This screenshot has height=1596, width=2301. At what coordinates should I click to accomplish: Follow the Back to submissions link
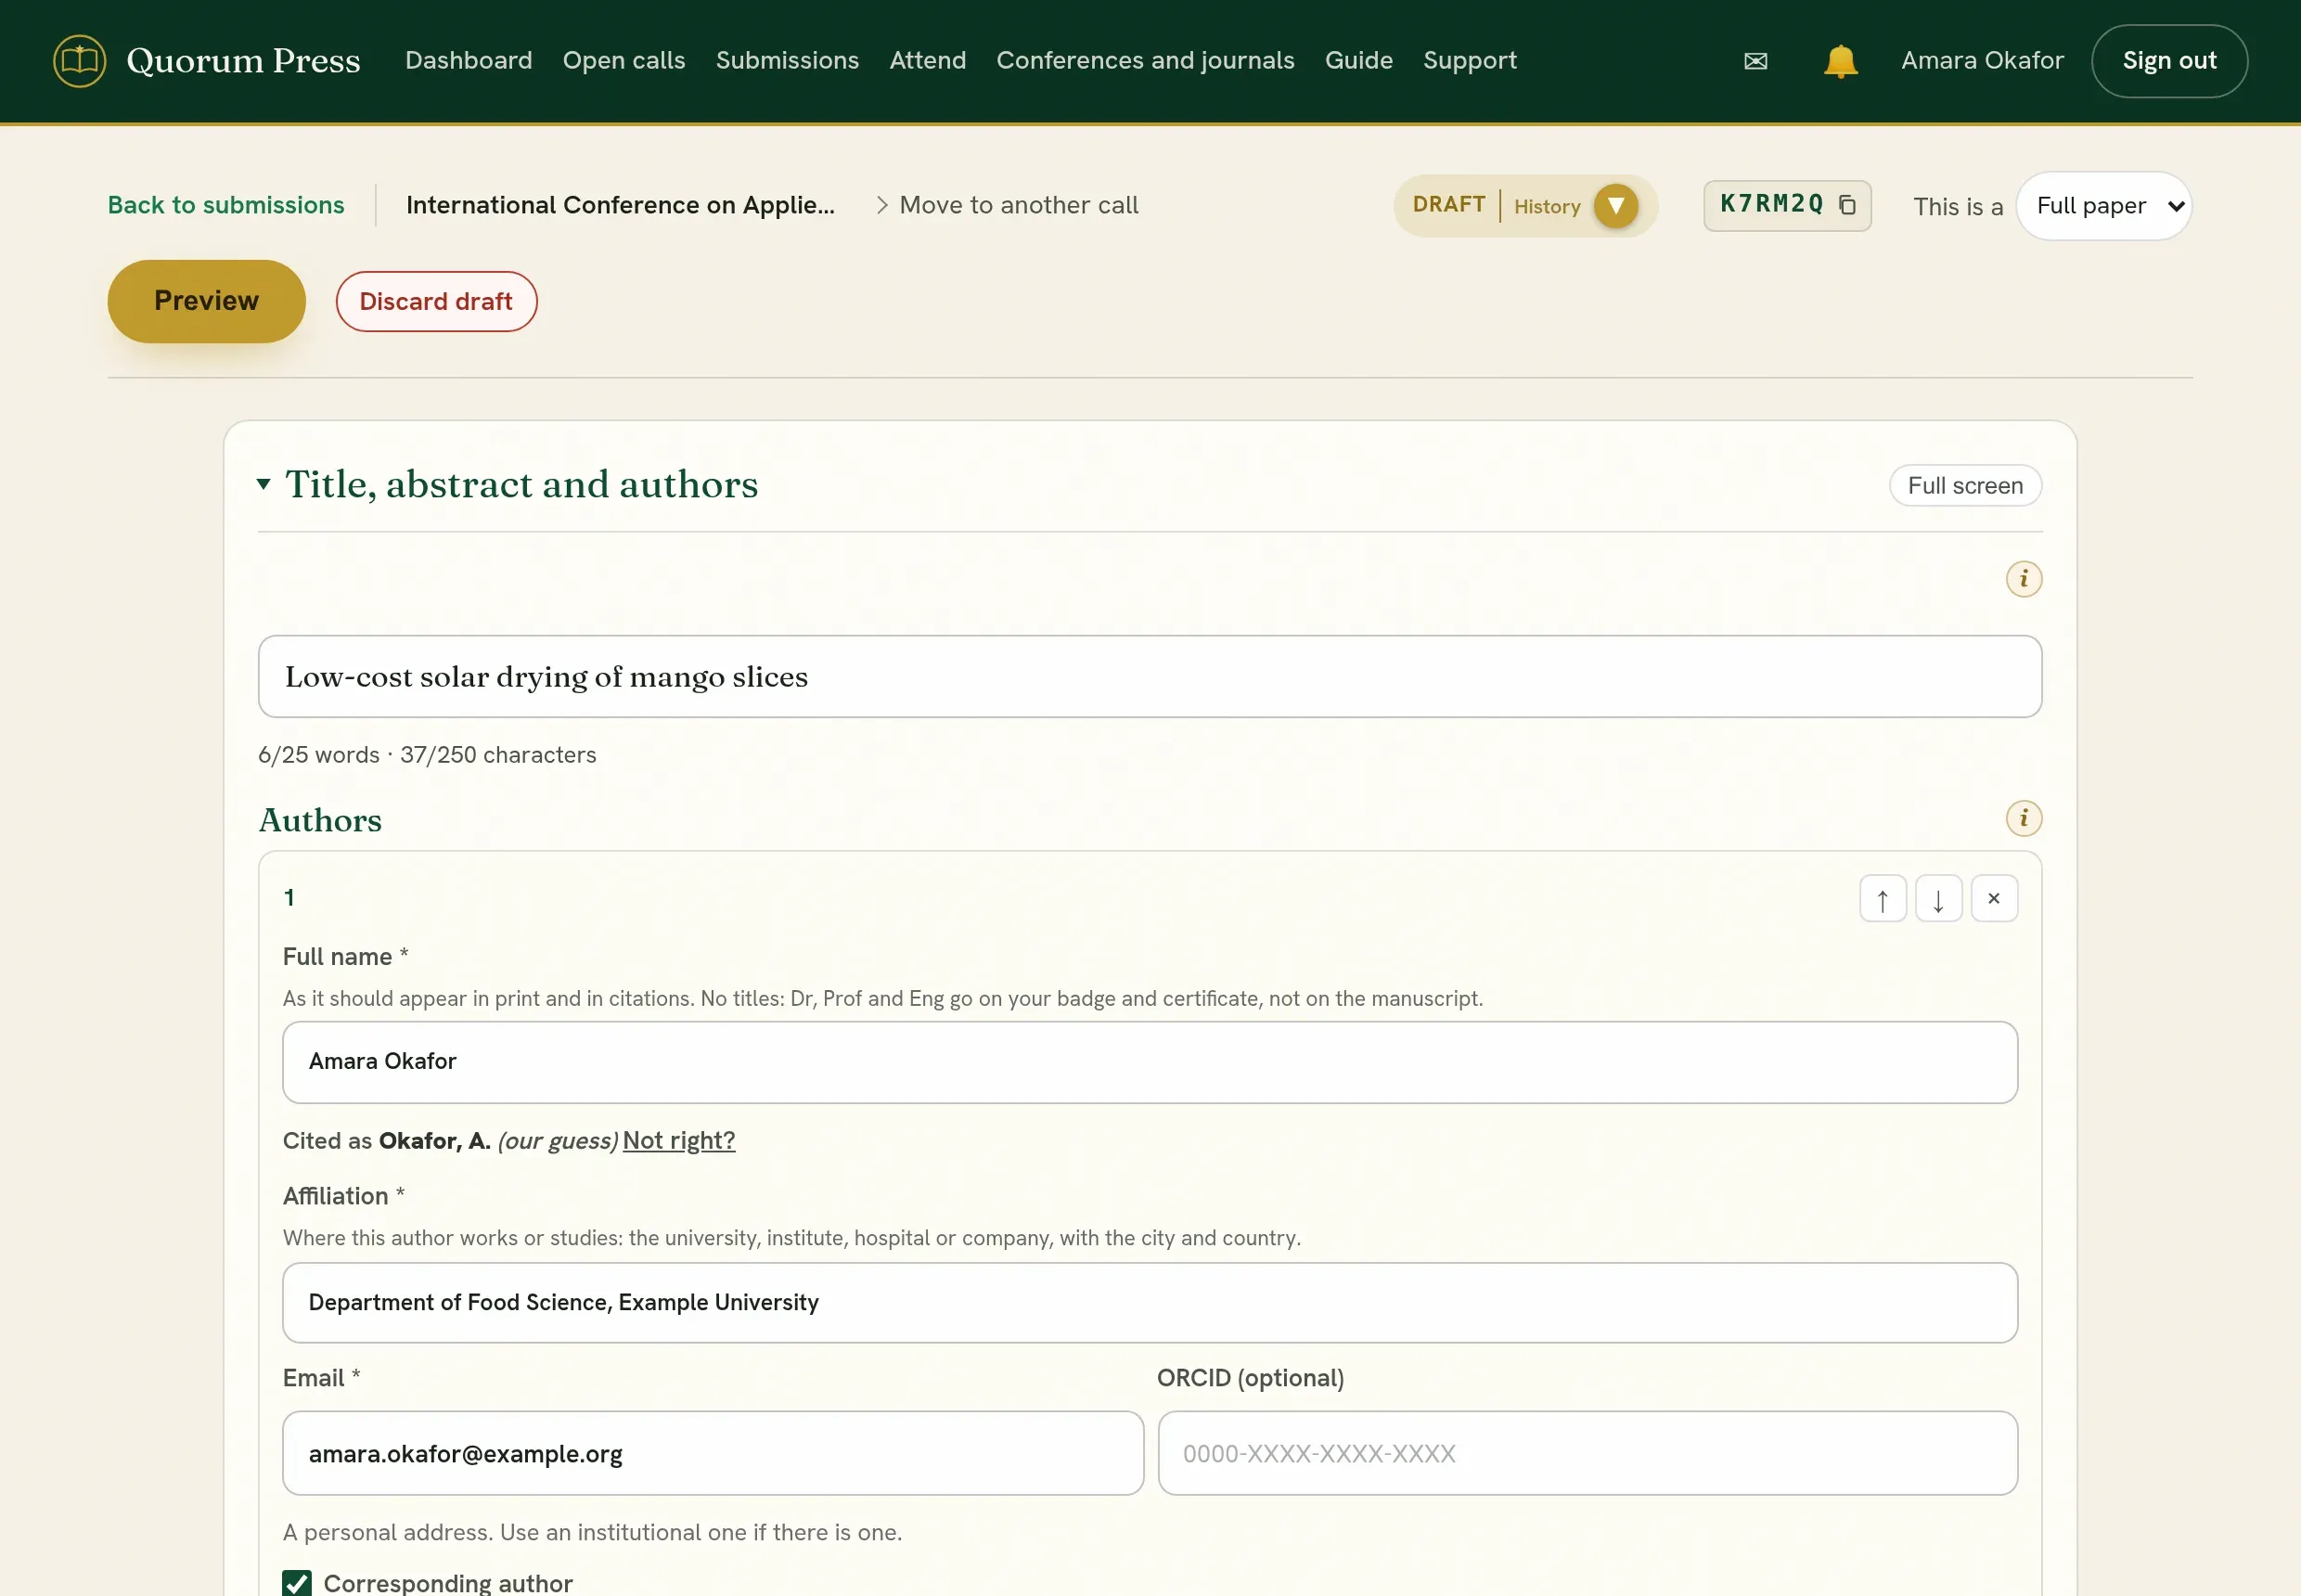[x=226, y=205]
